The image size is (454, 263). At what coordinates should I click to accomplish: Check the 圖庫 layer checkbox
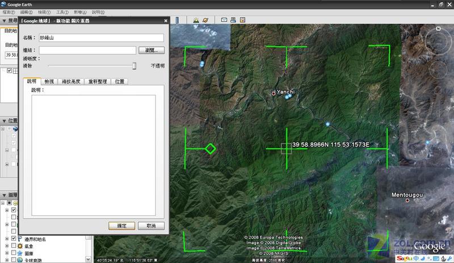(14, 253)
